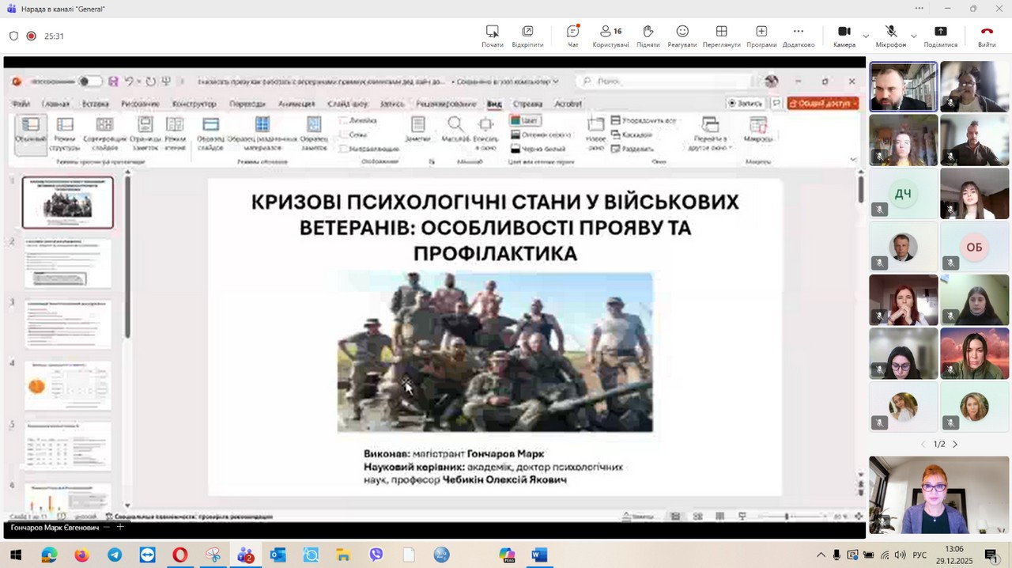Expand the microphone options dropdown arrow
This screenshot has width=1012, height=568.
coord(914,36)
